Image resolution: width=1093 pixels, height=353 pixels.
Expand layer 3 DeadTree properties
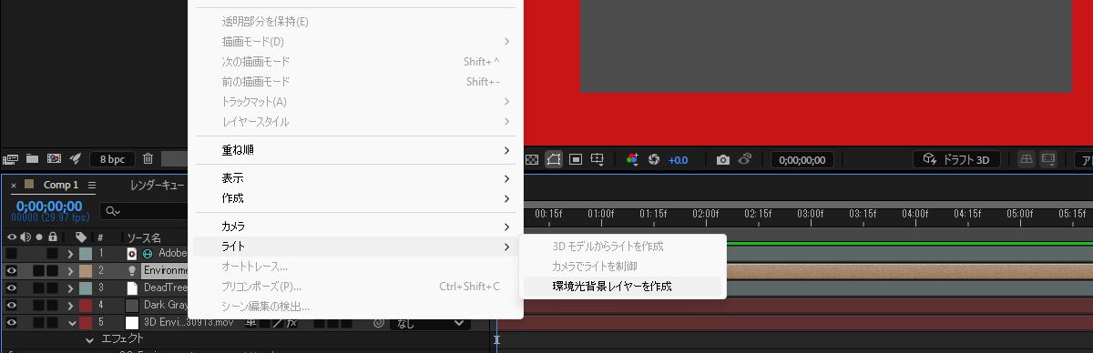tap(71, 287)
